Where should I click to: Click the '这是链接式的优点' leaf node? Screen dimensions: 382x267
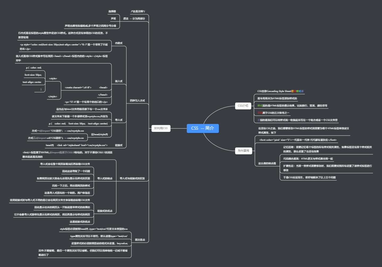[x=80, y=222]
